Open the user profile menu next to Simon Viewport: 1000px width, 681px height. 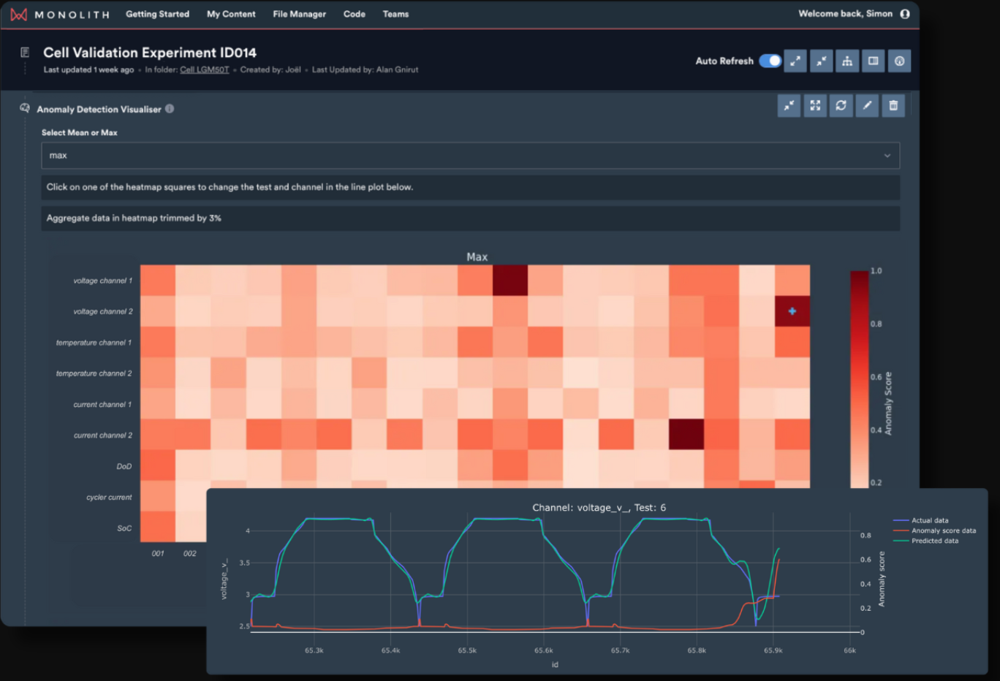(905, 14)
